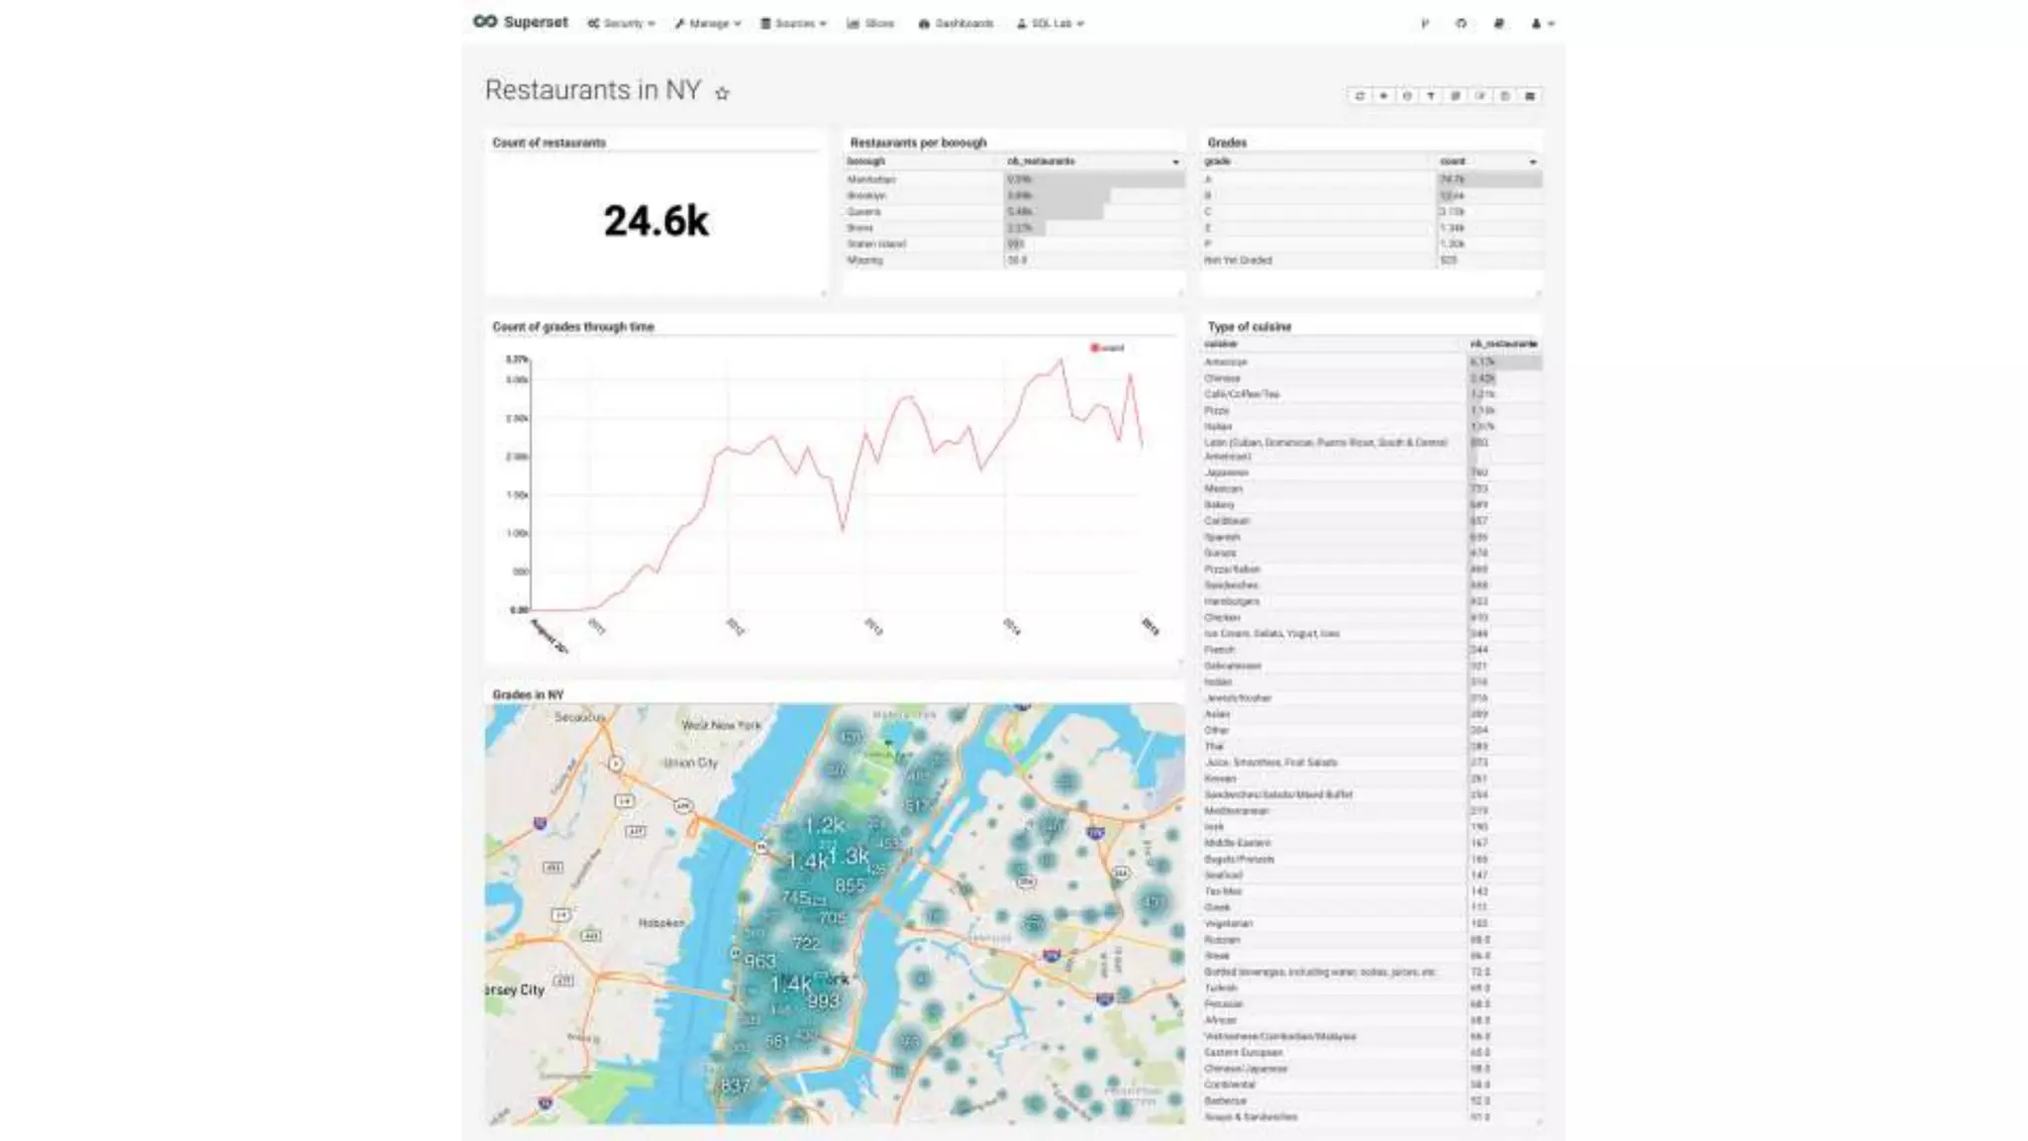Click the rightmost dashboard toolbar icon

(x=1530, y=96)
